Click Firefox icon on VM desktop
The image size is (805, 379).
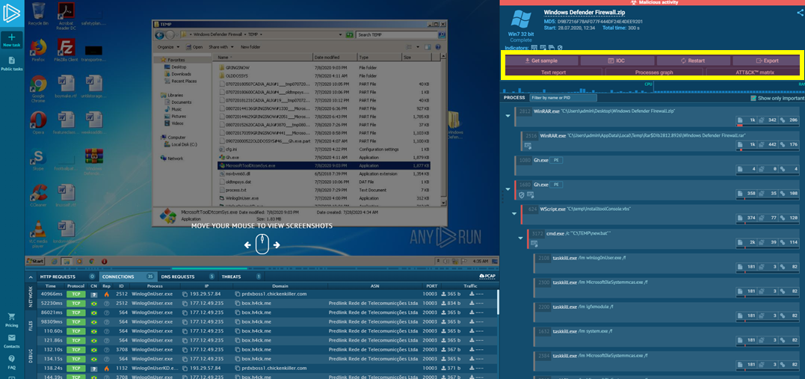(38, 51)
